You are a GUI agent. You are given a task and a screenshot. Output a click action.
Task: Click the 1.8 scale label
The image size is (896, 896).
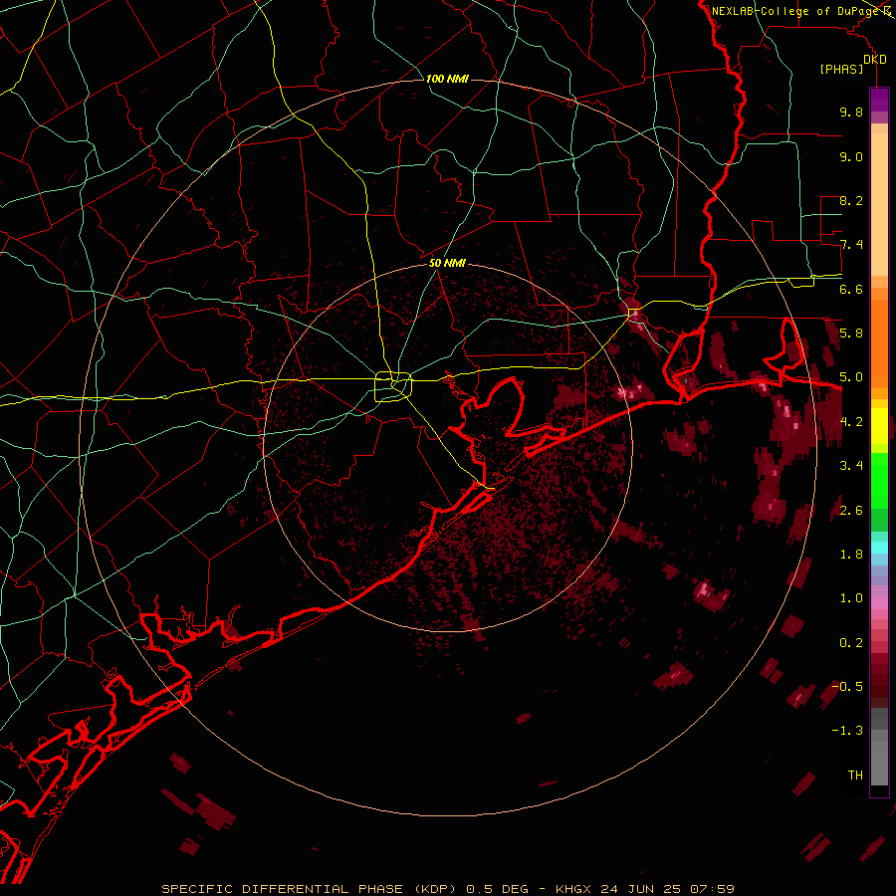[x=851, y=555]
